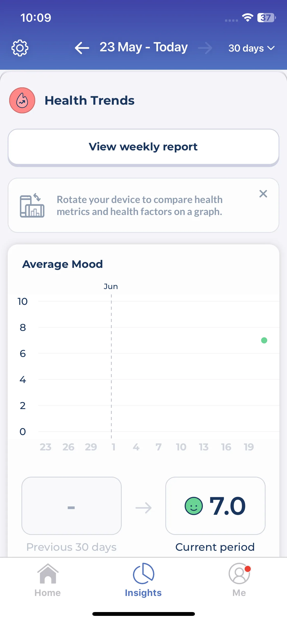
Task: Open View weekly report
Action: [x=143, y=147]
